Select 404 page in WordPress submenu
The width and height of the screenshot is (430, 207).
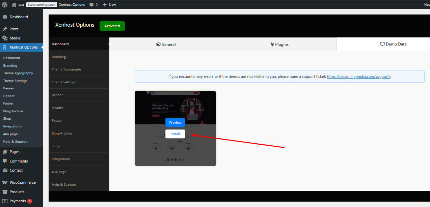(10, 134)
